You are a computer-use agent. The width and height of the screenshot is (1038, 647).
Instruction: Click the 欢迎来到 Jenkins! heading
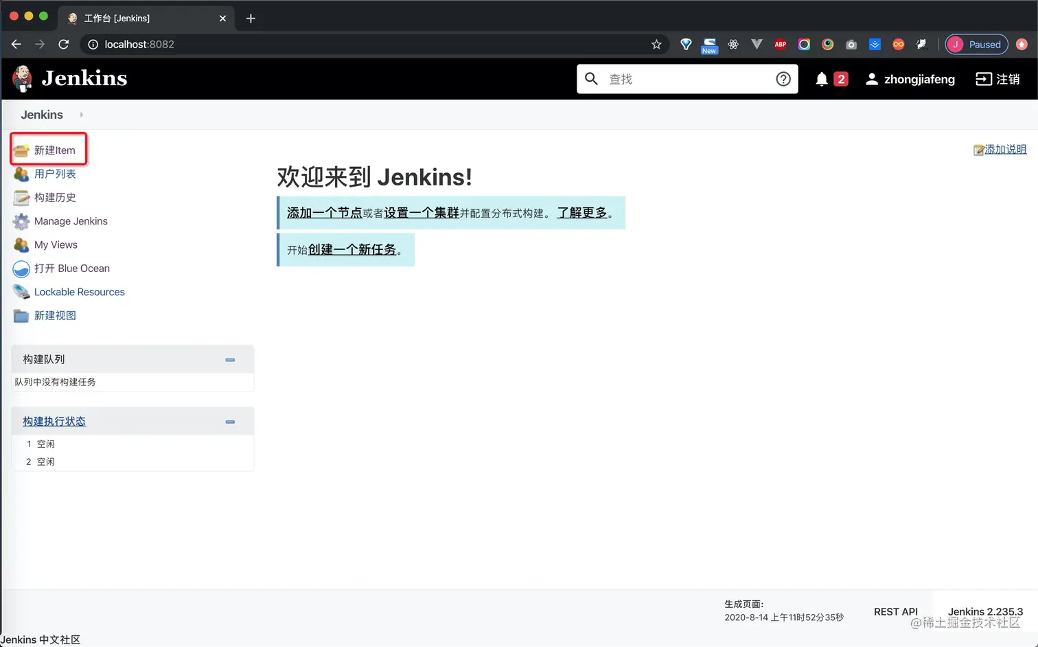pos(375,177)
